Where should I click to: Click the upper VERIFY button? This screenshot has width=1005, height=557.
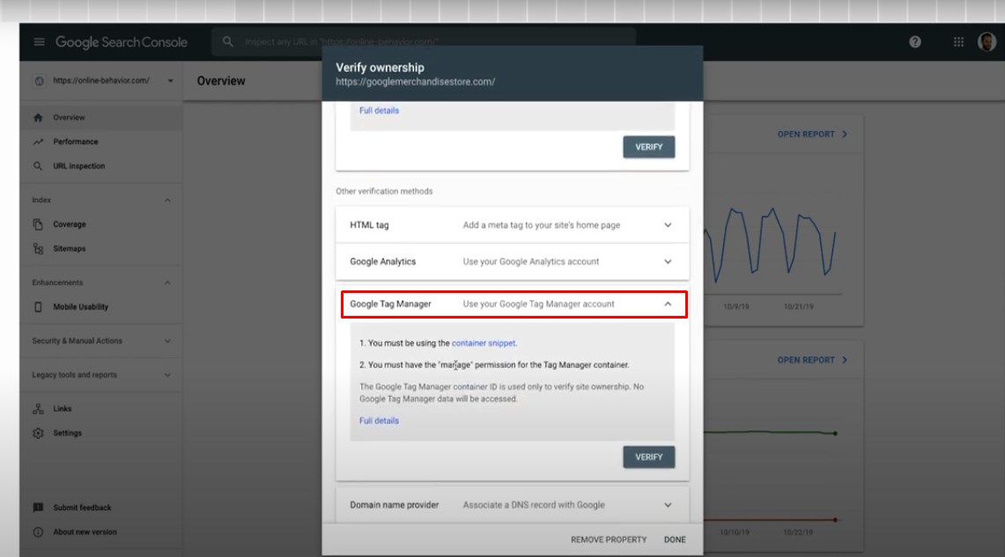648,147
